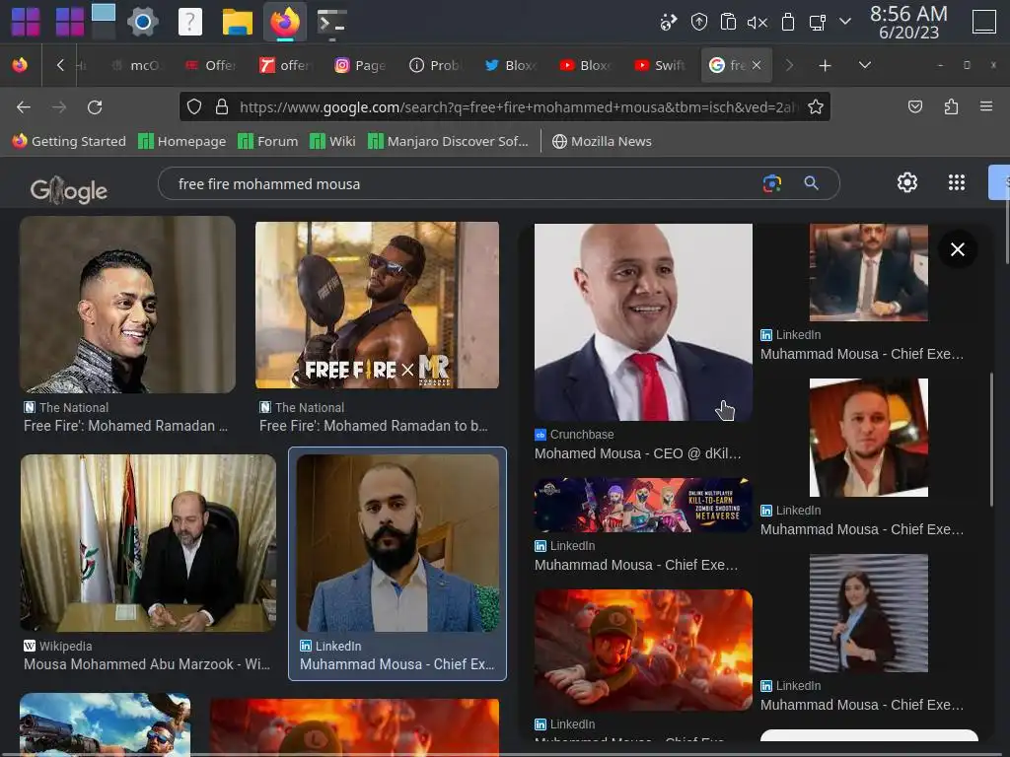This screenshot has width=1010, height=757.
Task: Click muted volume tray icon
Action: (x=757, y=23)
